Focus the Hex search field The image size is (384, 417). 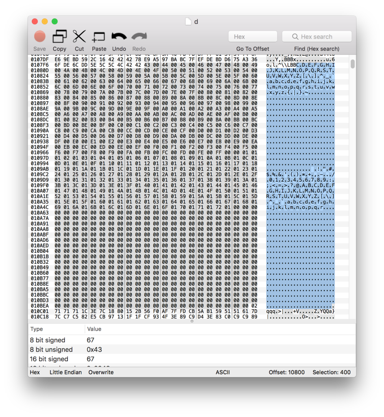pos(317,37)
